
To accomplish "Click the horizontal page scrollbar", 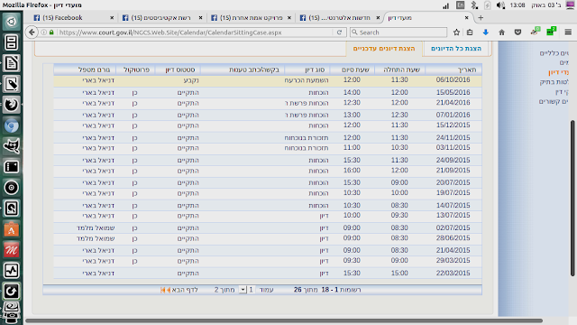I will pyautogui.click(x=284, y=320).
